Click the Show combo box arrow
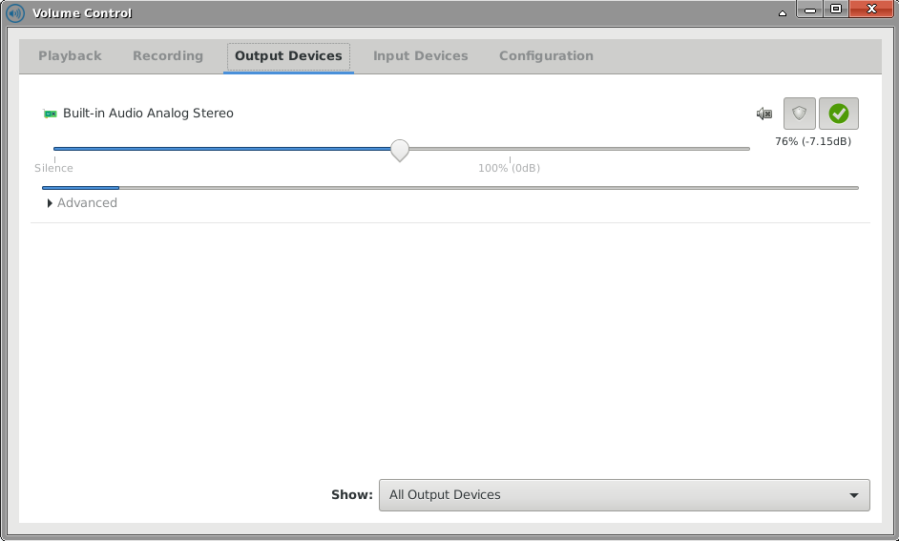Viewport: 899px width, 541px height. coord(853,495)
